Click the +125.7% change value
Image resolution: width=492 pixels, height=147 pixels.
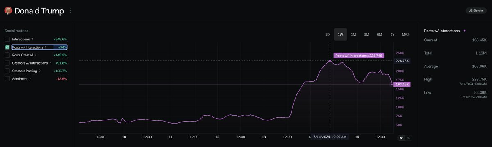[x=60, y=71]
